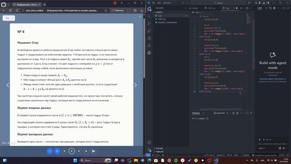This screenshot has width=291, height=164.
Task: Go to next task with right arrow
Action: click(135, 85)
